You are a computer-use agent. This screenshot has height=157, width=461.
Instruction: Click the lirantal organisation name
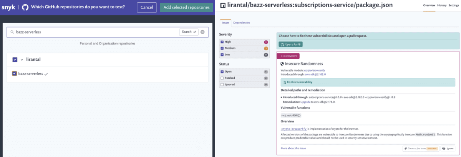pos(33,59)
